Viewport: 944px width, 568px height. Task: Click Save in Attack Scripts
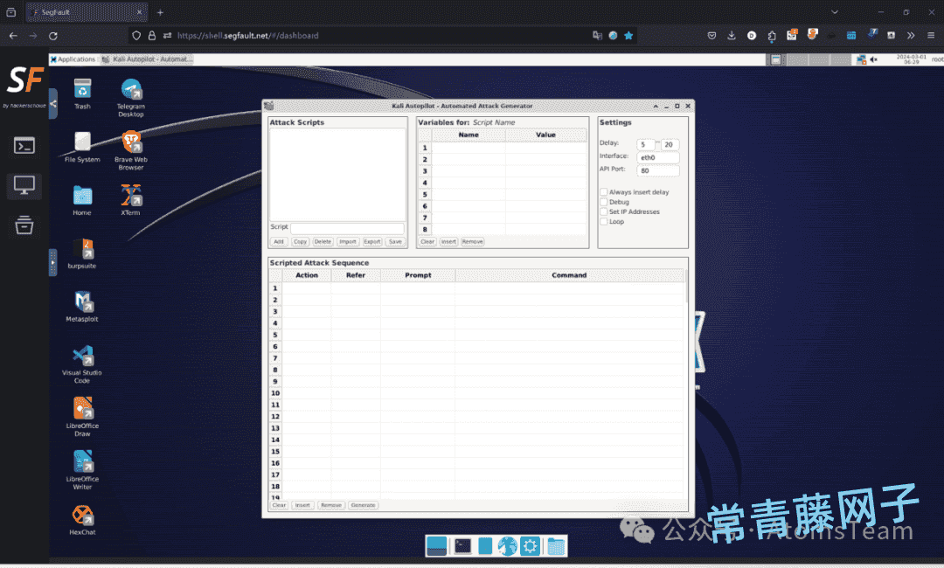395,242
